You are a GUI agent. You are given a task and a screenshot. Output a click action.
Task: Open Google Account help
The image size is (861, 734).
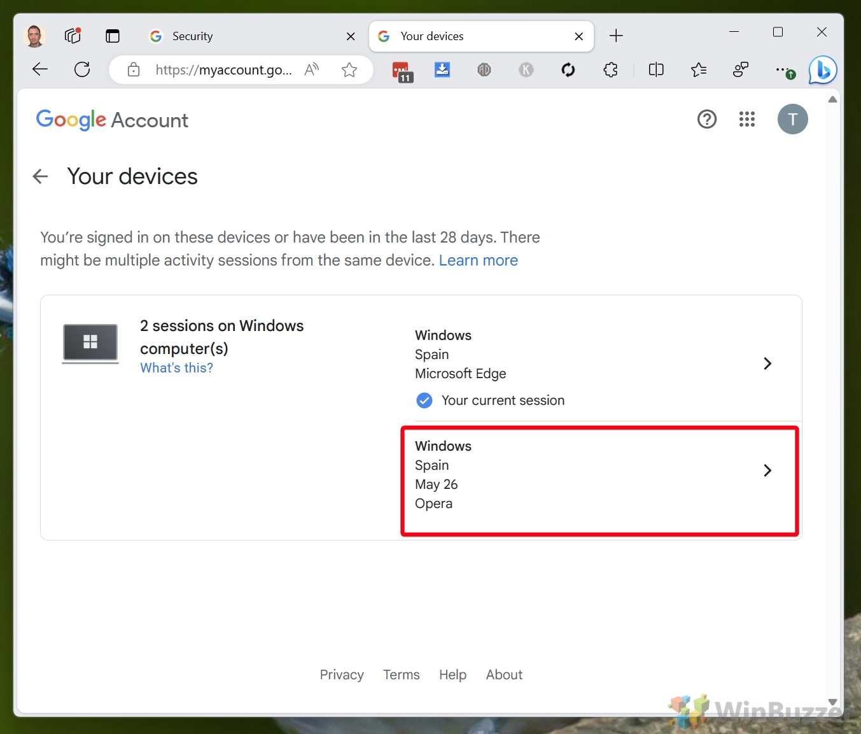click(707, 119)
